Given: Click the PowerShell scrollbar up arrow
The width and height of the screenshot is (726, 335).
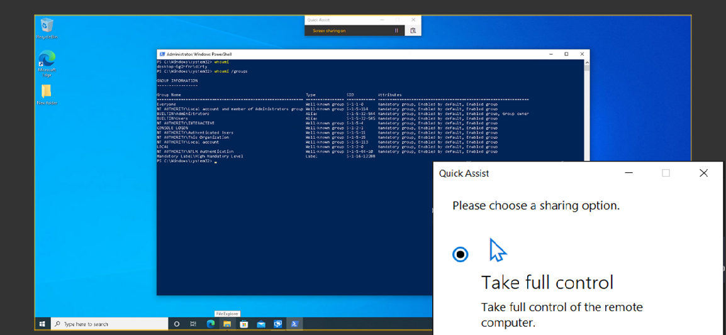Looking at the screenshot, I should pos(587,62).
